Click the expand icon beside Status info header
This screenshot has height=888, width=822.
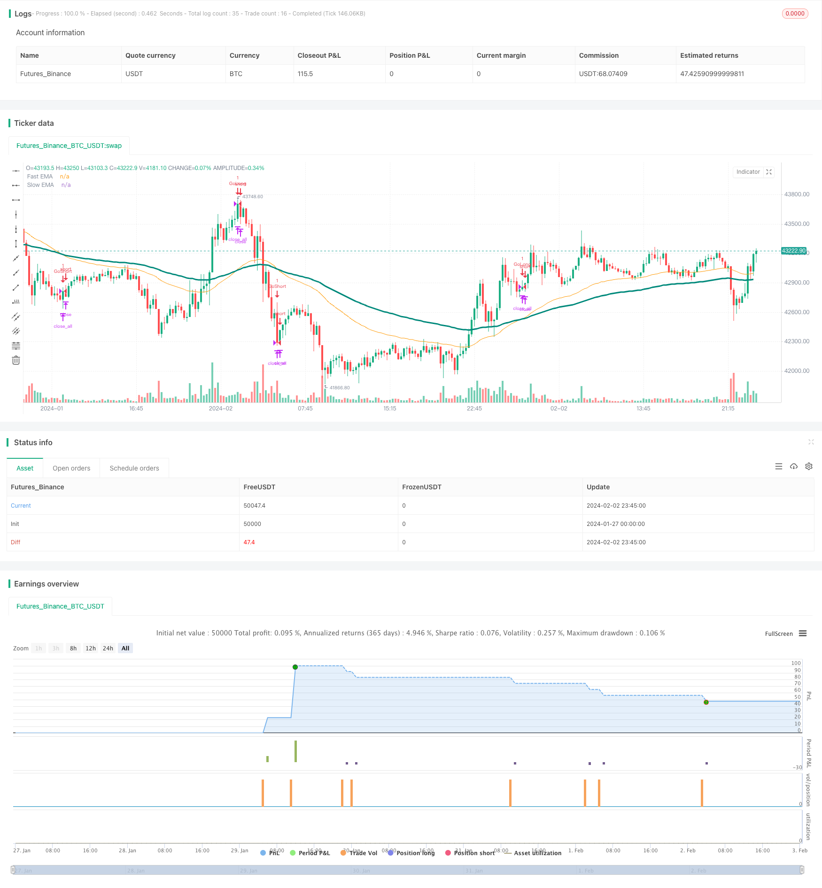tap(811, 442)
